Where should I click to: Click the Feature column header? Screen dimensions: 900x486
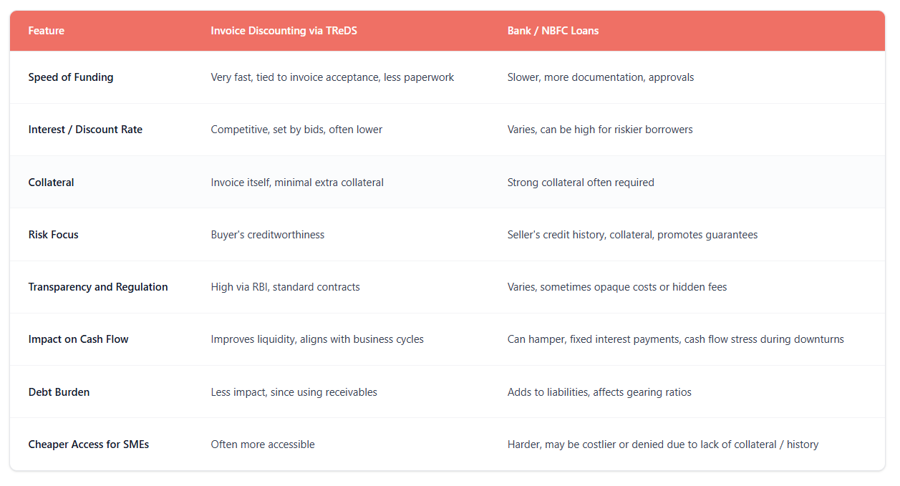pyautogui.click(x=46, y=31)
